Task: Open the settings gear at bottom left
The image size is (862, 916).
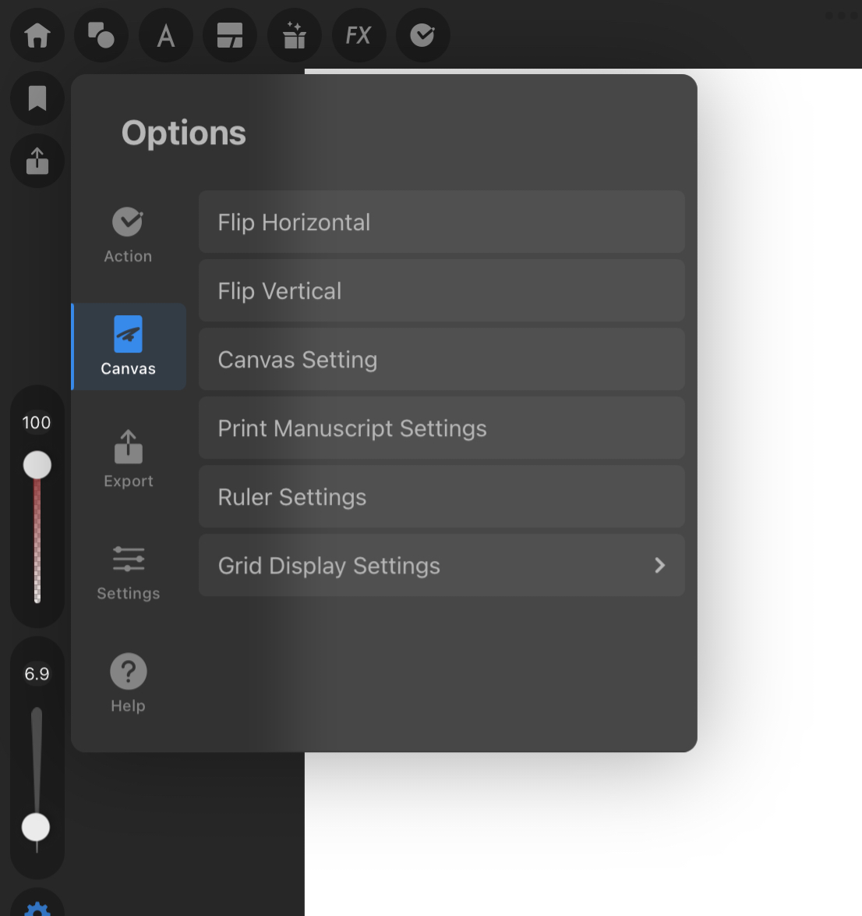Action: pyautogui.click(x=37, y=908)
